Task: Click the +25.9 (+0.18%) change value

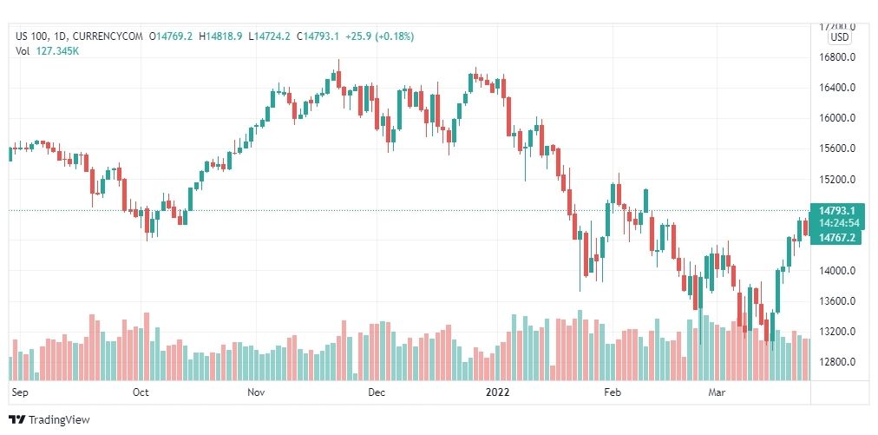Action: tap(380, 36)
